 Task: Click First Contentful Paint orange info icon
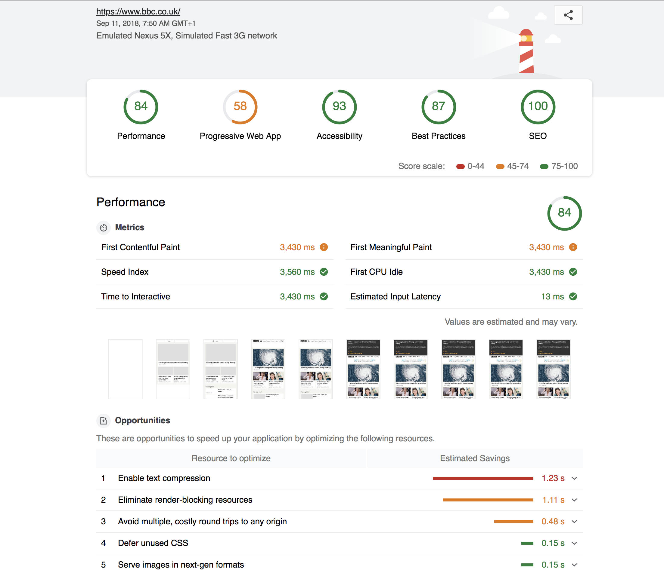click(x=324, y=247)
